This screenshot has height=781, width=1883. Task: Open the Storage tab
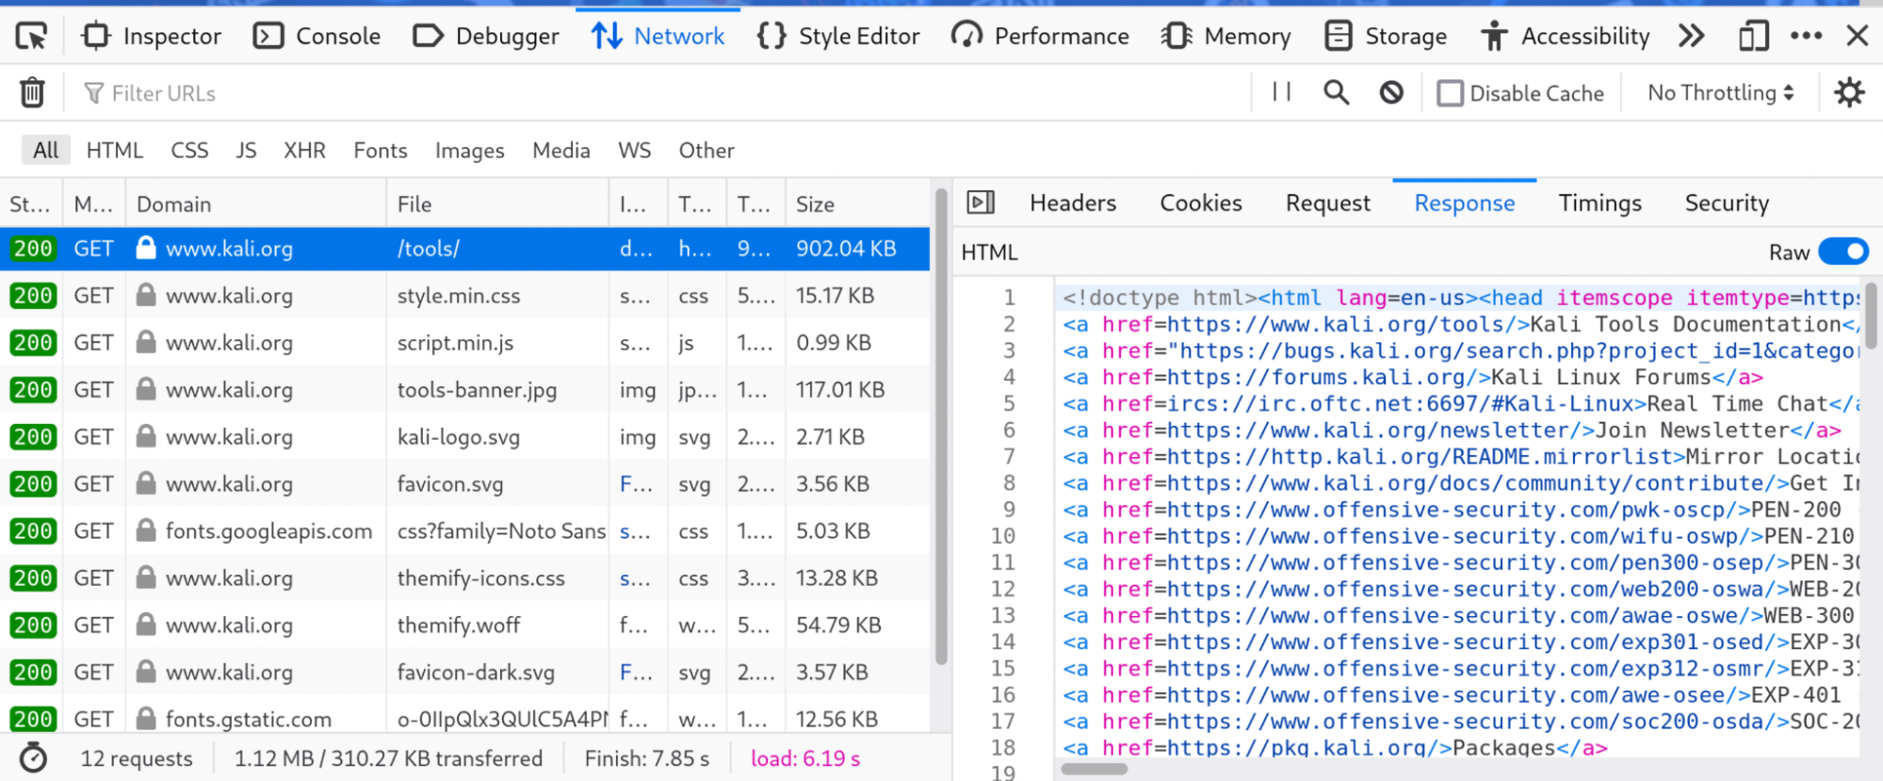(1386, 36)
